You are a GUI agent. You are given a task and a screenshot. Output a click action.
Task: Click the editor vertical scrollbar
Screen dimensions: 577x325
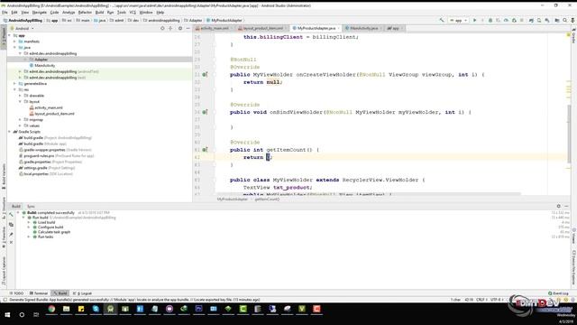click(x=569, y=133)
